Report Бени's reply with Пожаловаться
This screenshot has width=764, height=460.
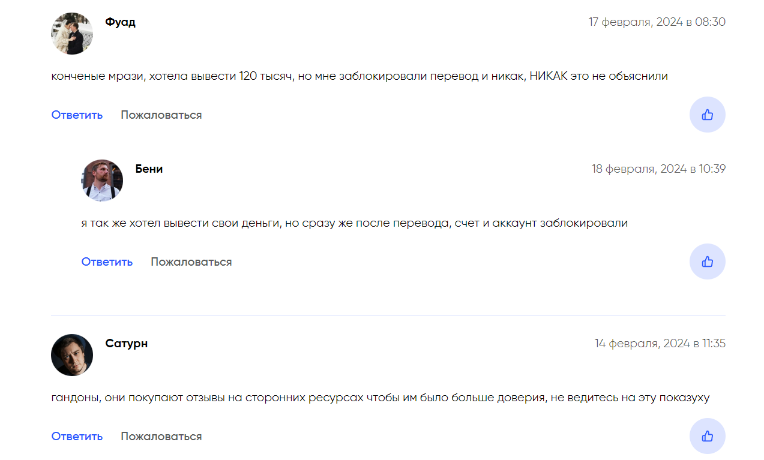[x=191, y=262]
